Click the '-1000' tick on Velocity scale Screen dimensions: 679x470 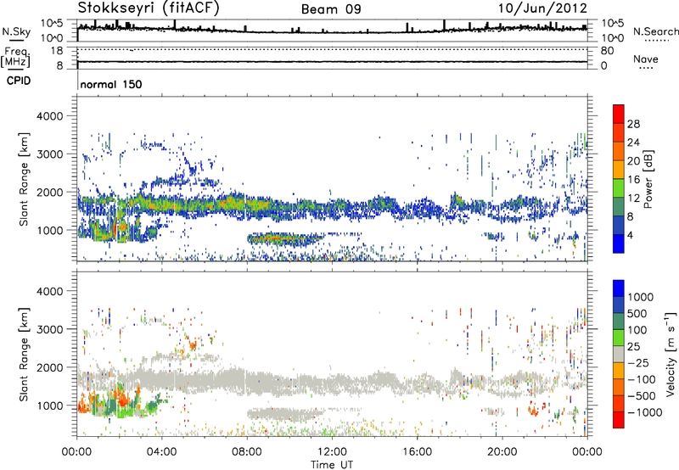(644, 412)
